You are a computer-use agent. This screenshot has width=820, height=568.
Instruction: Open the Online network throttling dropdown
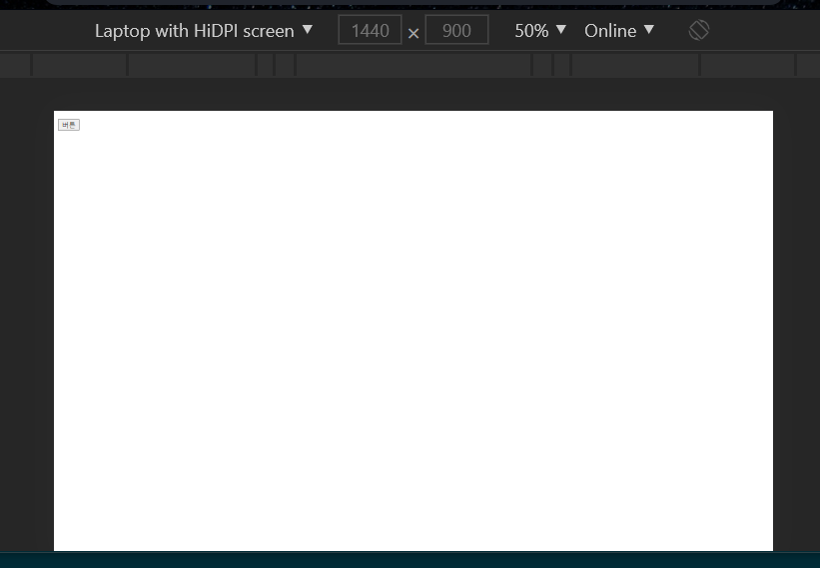(619, 30)
